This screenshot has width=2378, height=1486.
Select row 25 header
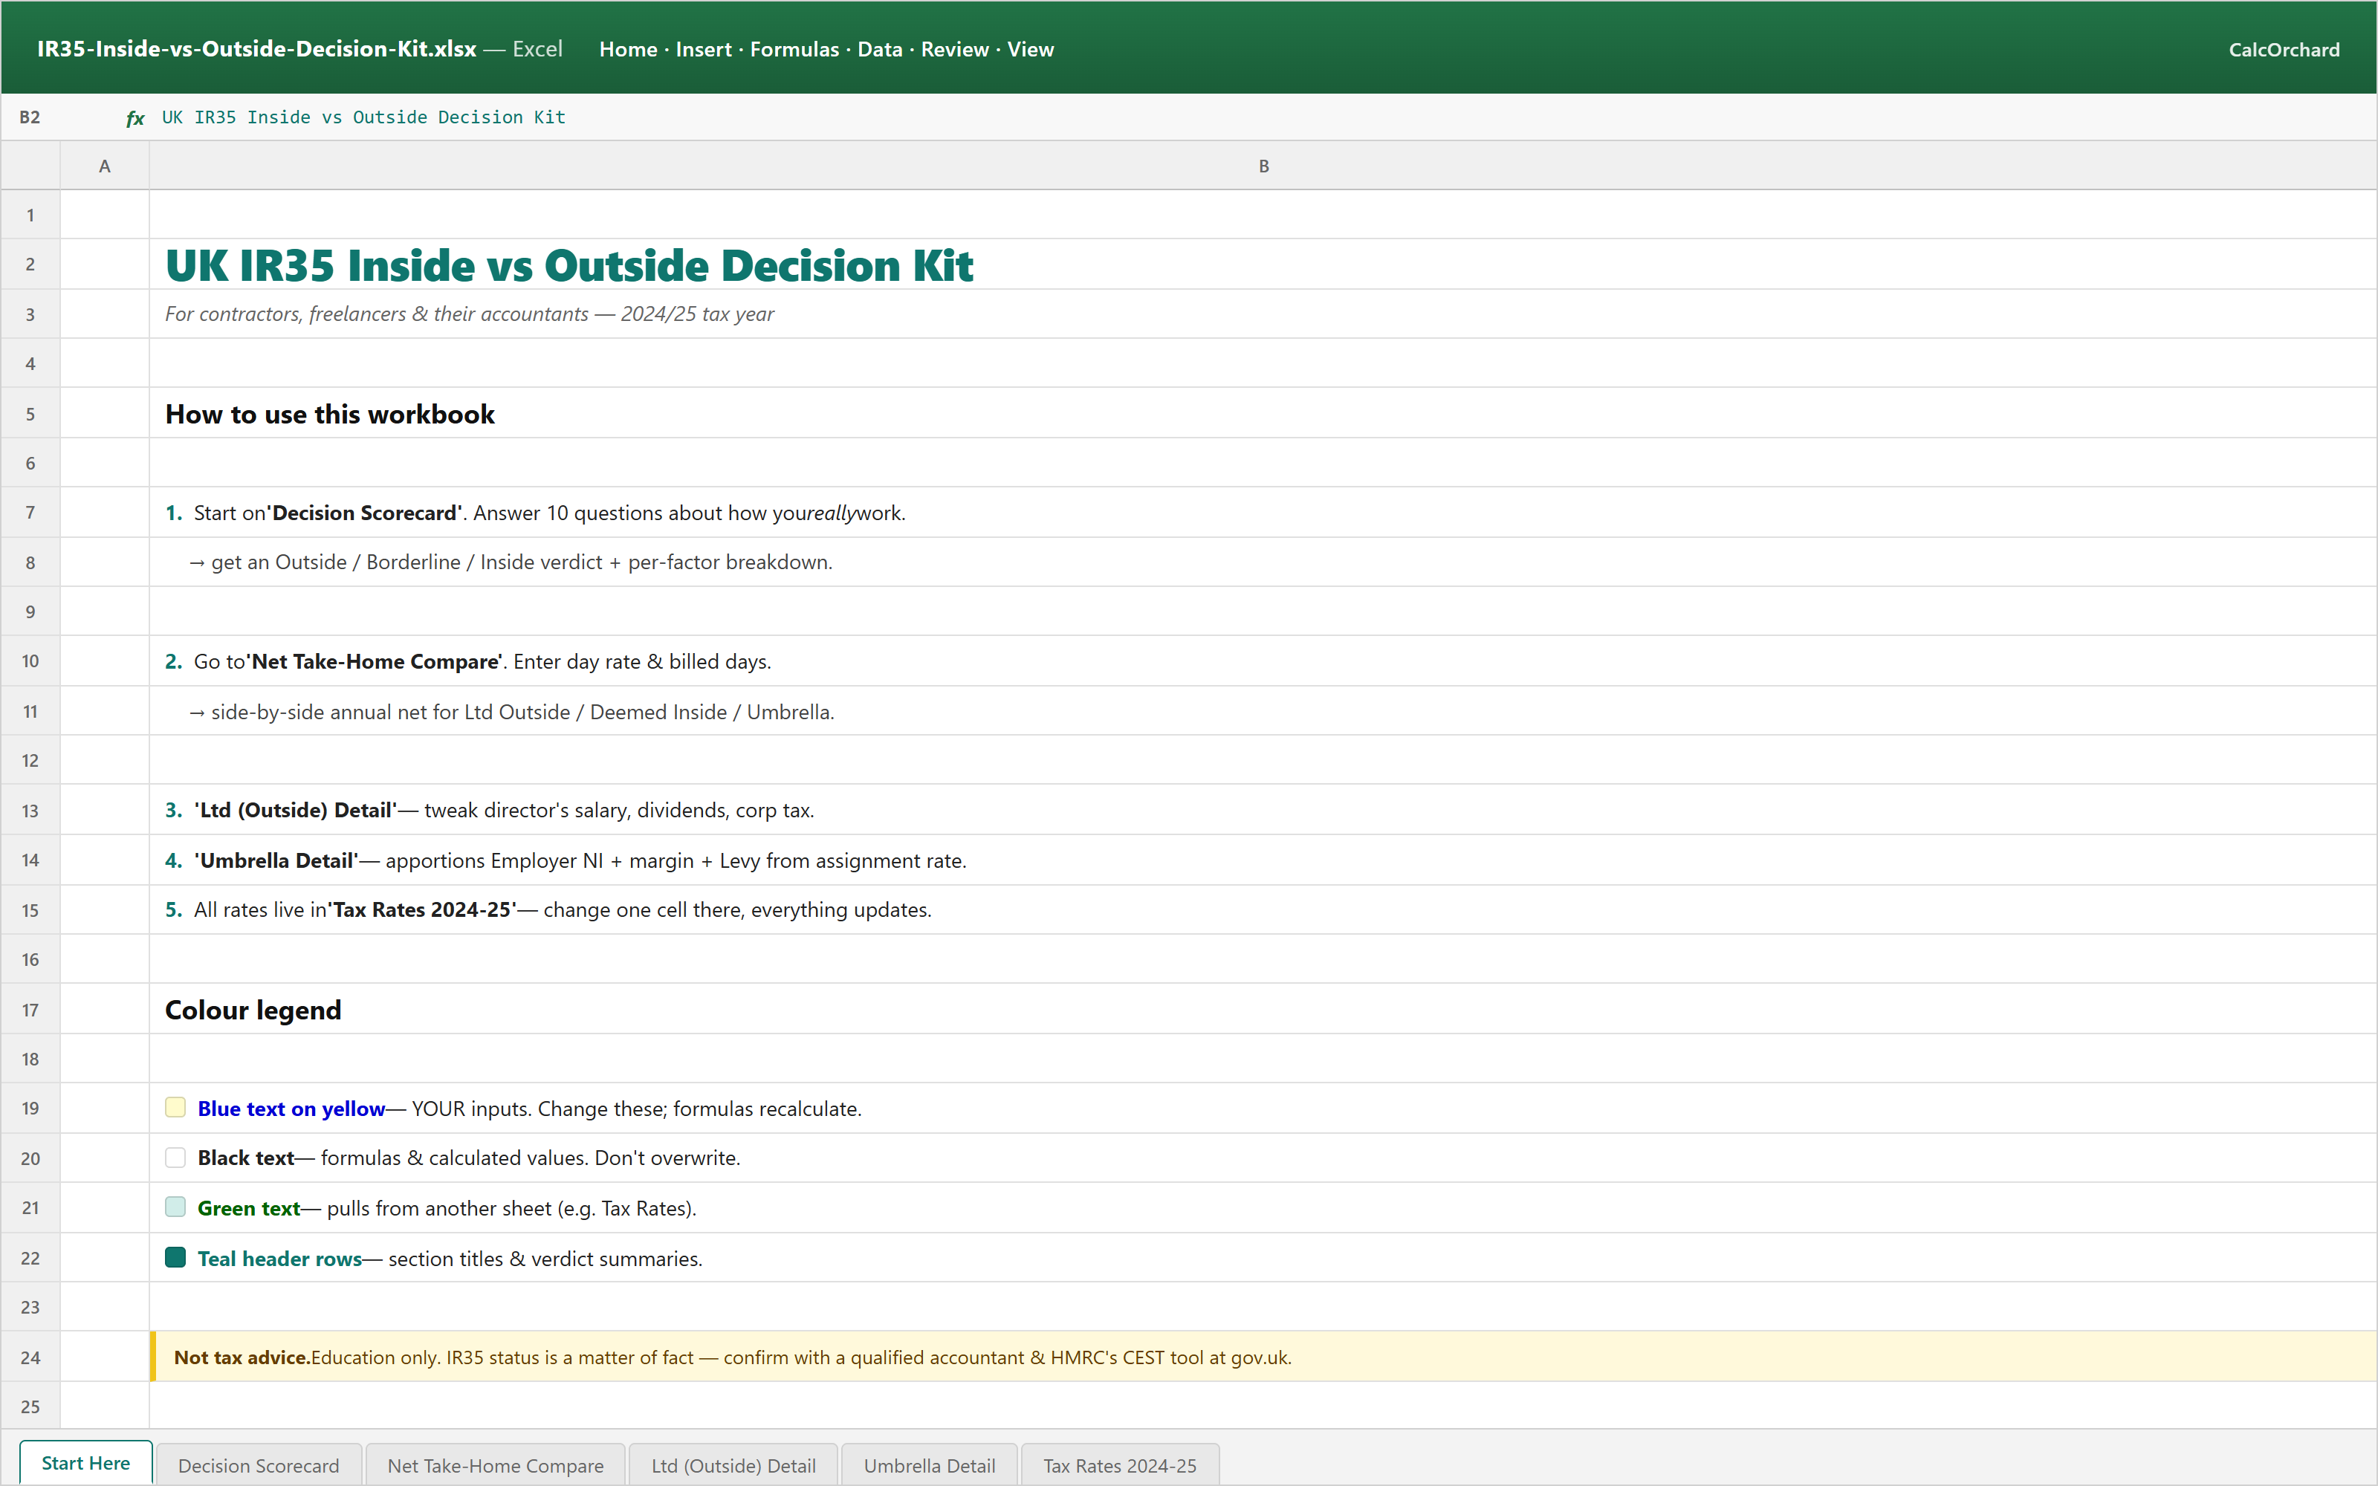coord(30,1406)
